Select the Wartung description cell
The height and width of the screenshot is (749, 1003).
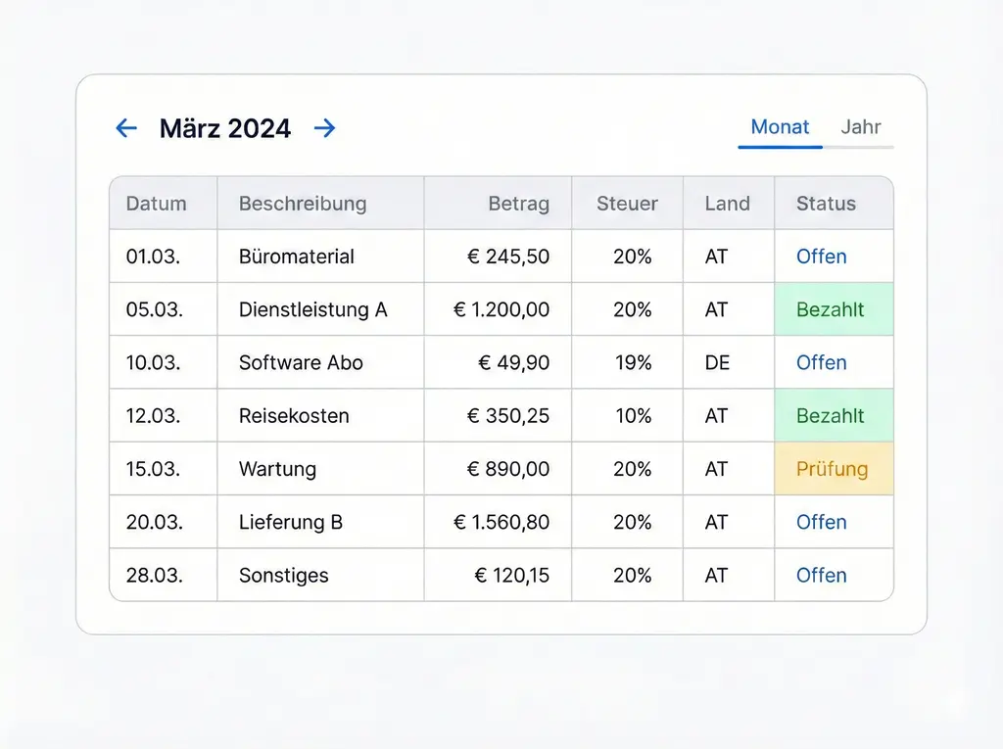coord(277,469)
